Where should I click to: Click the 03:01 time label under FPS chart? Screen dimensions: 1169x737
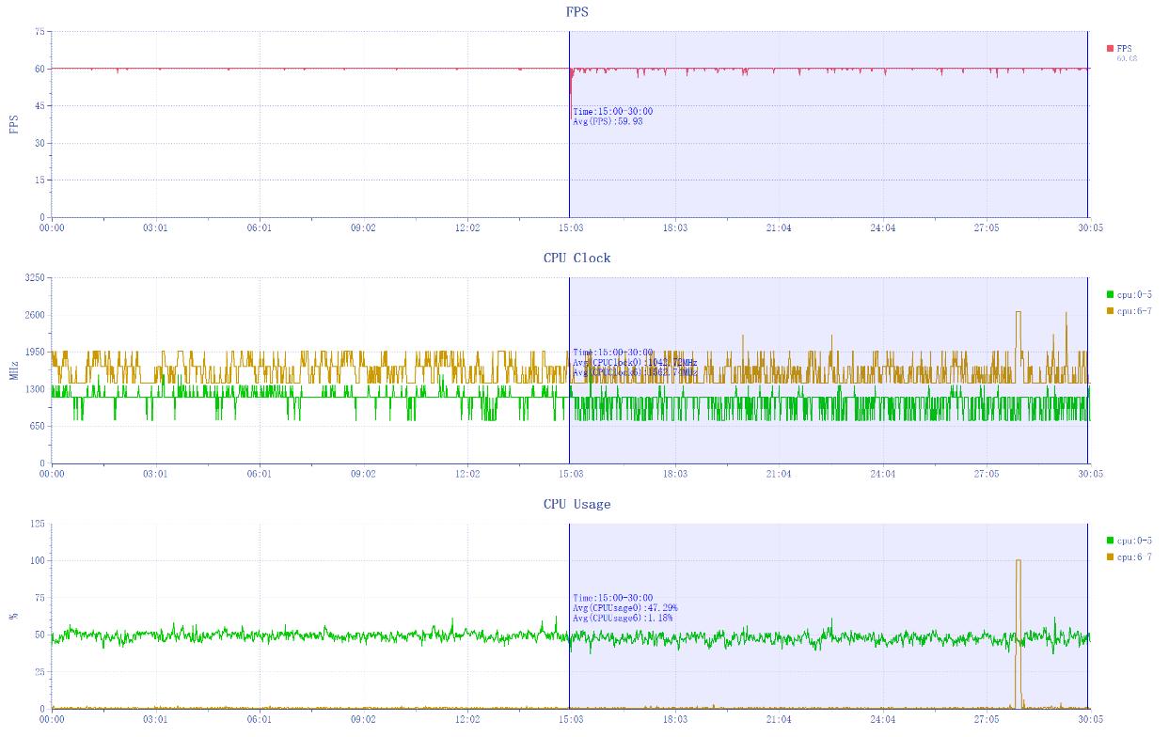tap(155, 227)
